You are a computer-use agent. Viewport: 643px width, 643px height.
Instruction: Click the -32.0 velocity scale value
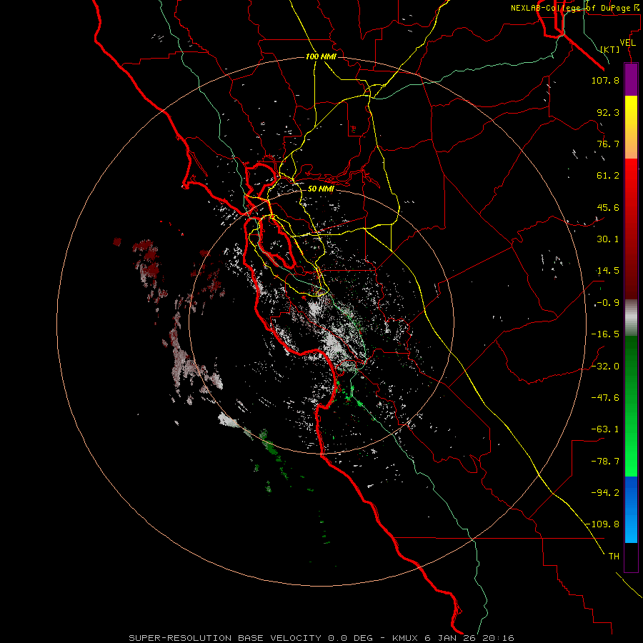click(x=605, y=367)
